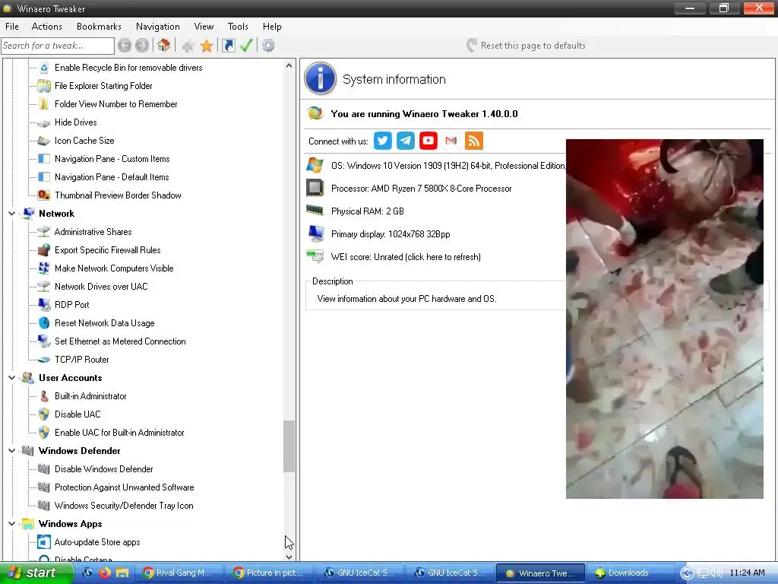The width and height of the screenshot is (778, 584).
Task: Go back with the toolbar back arrow
Action: (125, 46)
